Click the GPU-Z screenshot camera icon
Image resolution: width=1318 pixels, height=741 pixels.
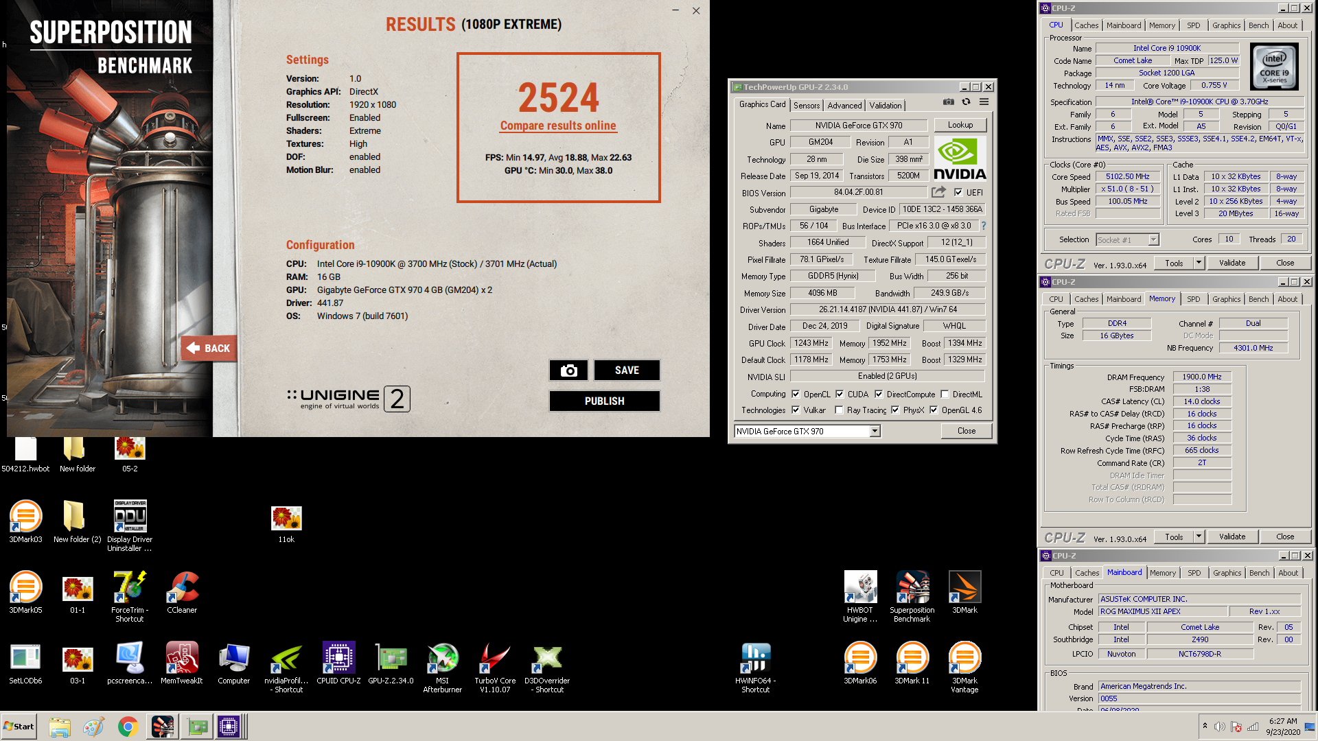[x=948, y=102]
